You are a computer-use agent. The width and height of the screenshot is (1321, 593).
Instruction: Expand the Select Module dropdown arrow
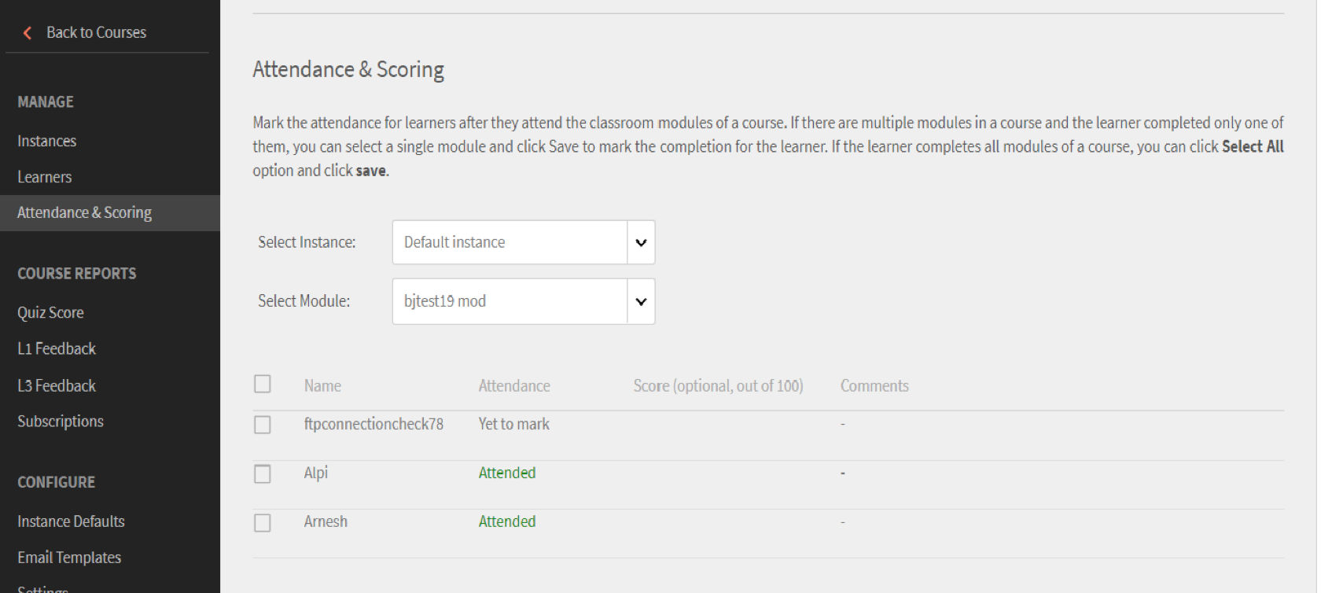click(641, 301)
